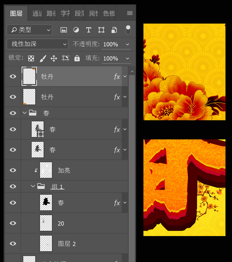The width and height of the screenshot is (232, 262).
Task: Click the 春 group folder icon
Action: 33,113
